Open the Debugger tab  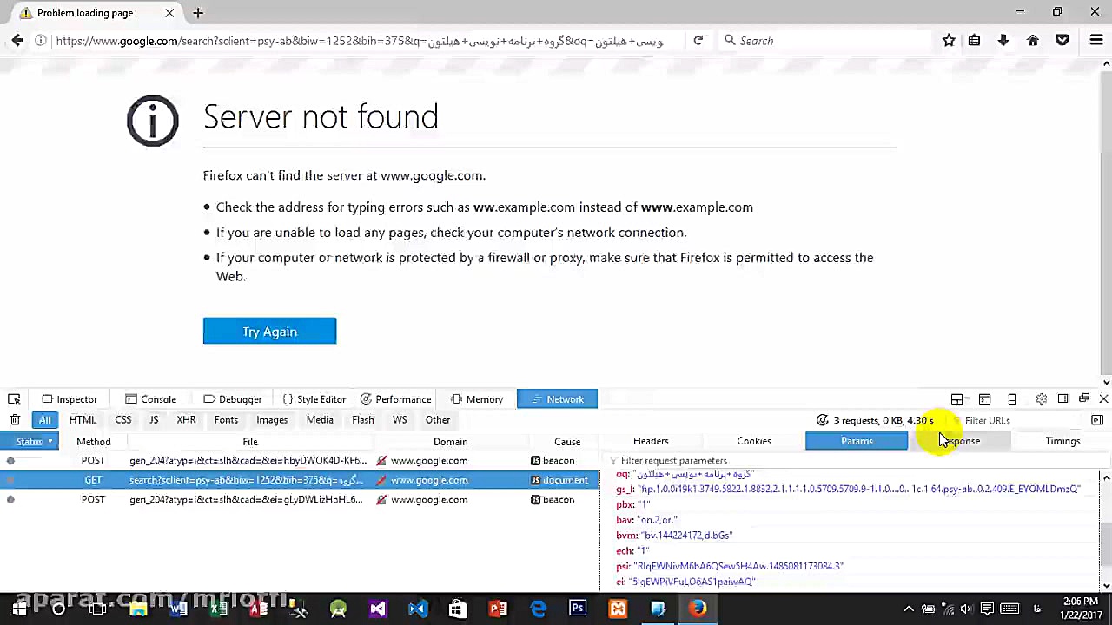coord(232,399)
